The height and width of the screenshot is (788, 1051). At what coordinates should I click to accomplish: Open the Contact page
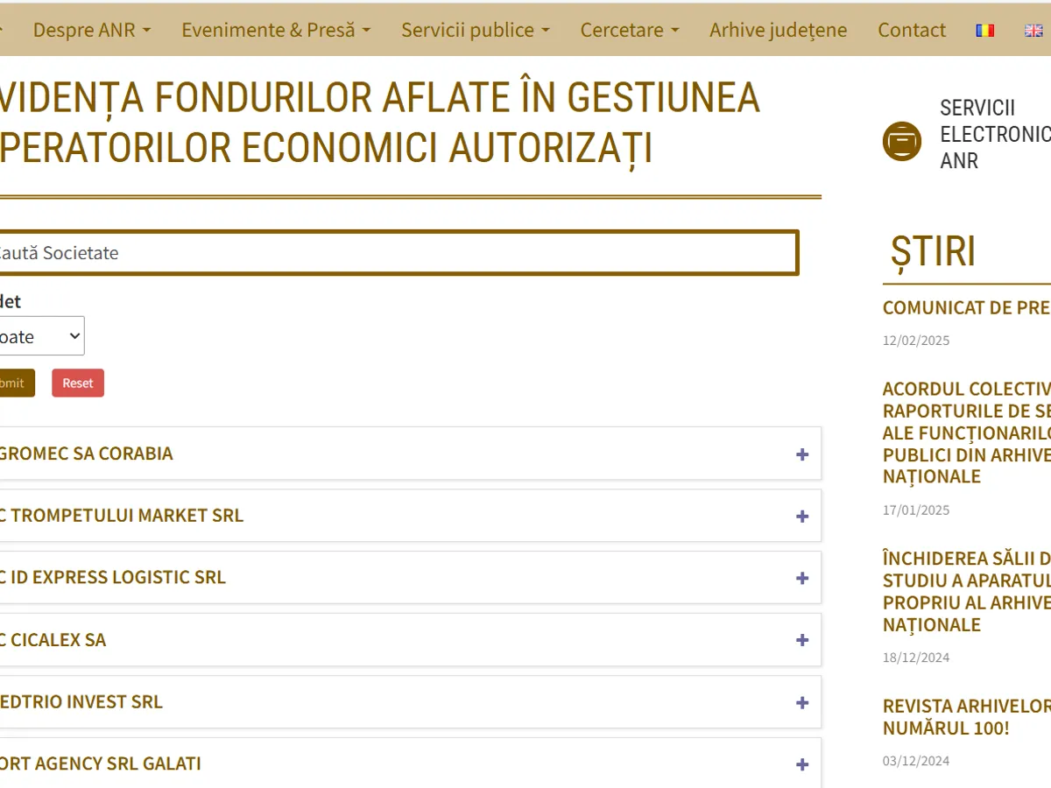(911, 30)
